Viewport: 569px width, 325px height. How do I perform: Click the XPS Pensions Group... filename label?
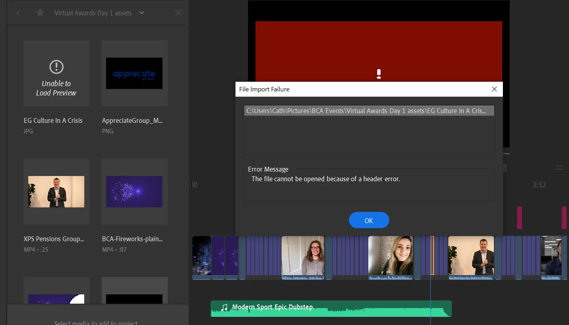click(54, 239)
